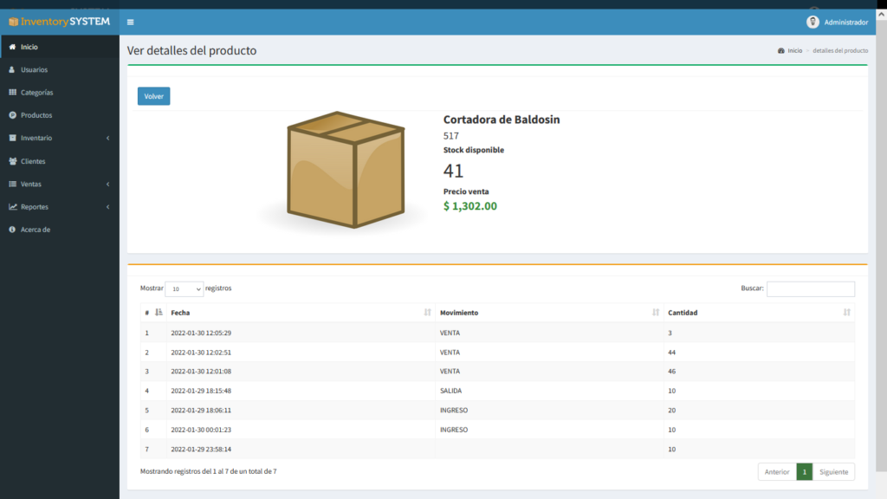Click Siguiente in the pagination

(833, 471)
